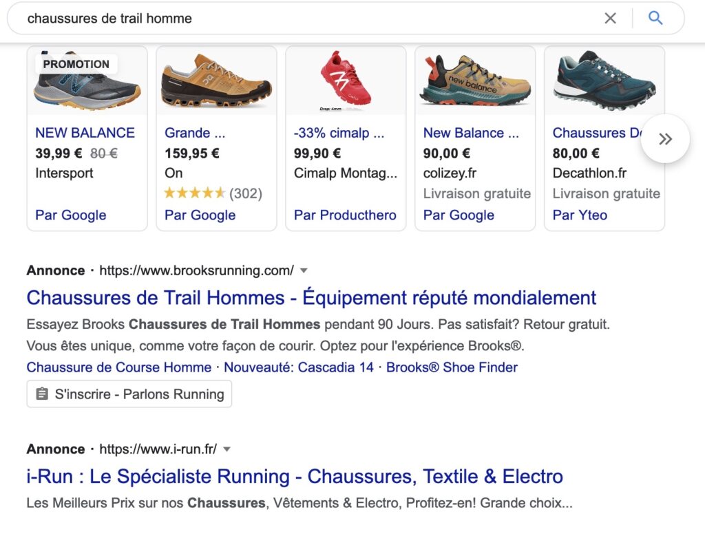Follow the 'Chaussure de Course Homme' sitelink
The height and width of the screenshot is (534, 705).
[119, 367]
